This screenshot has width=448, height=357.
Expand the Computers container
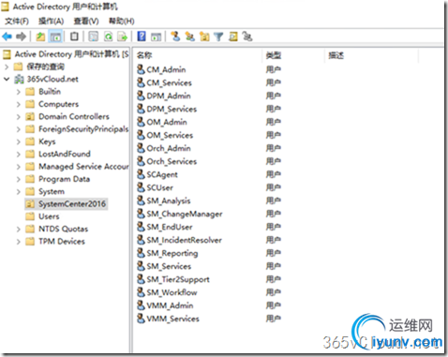pos(19,104)
